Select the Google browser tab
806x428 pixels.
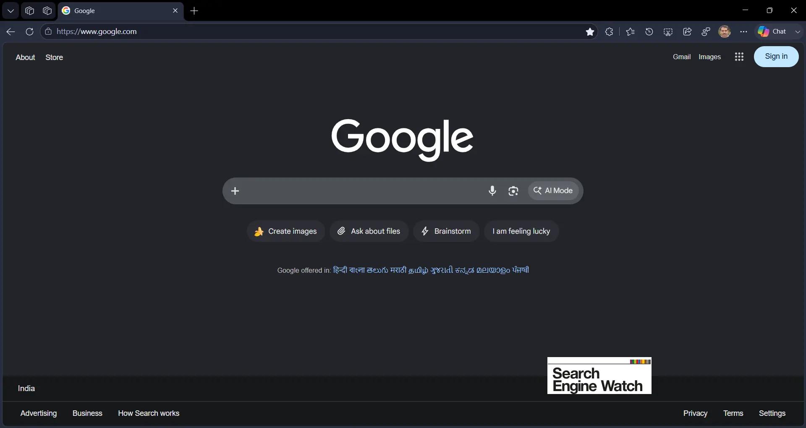(x=120, y=11)
